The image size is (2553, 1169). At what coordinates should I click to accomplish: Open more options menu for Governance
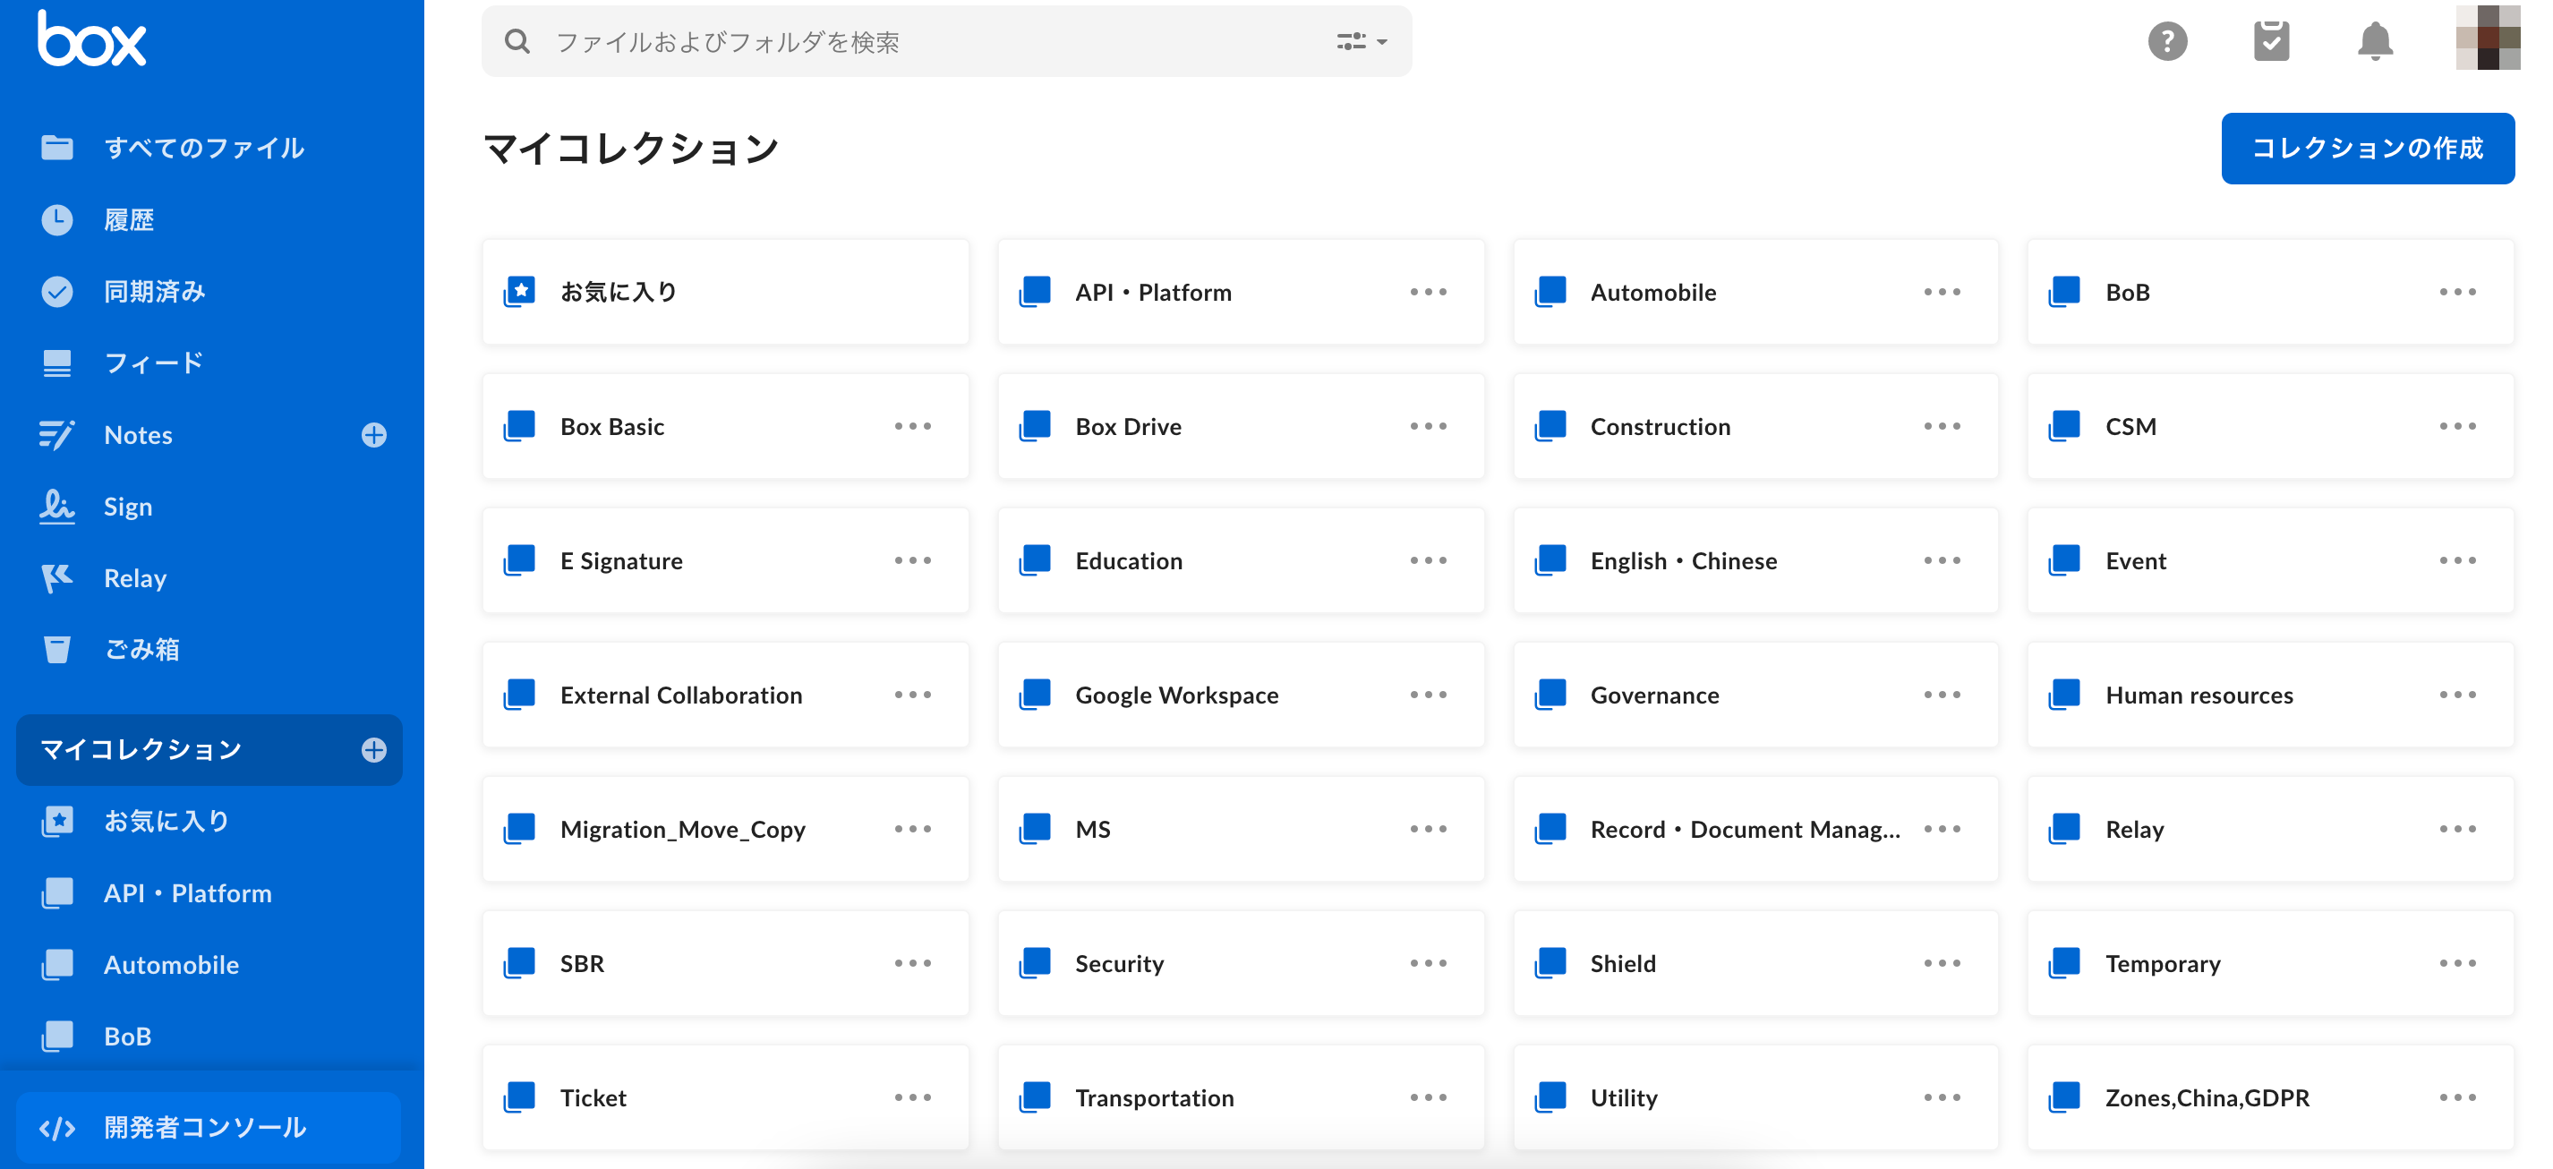1942,695
